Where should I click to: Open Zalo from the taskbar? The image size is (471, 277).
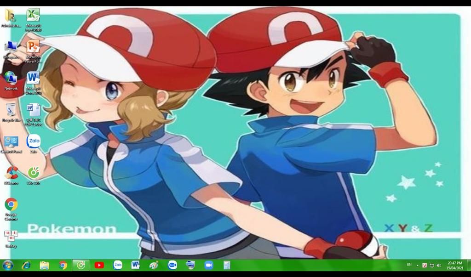(x=118, y=265)
